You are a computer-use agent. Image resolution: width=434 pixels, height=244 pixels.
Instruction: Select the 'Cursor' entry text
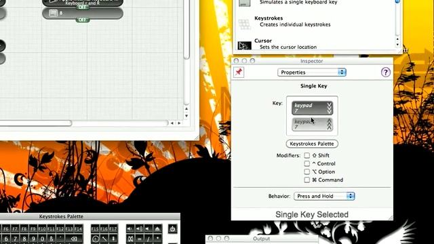coord(263,41)
